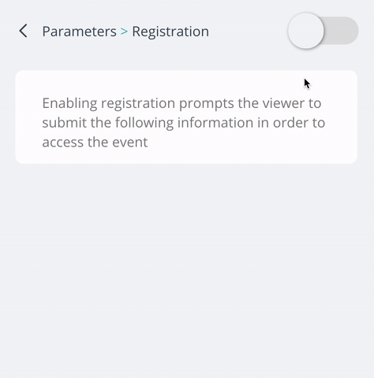The height and width of the screenshot is (378, 374).
Task: Switch registration on using the header toggle
Action: pyautogui.click(x=323, y=31)
